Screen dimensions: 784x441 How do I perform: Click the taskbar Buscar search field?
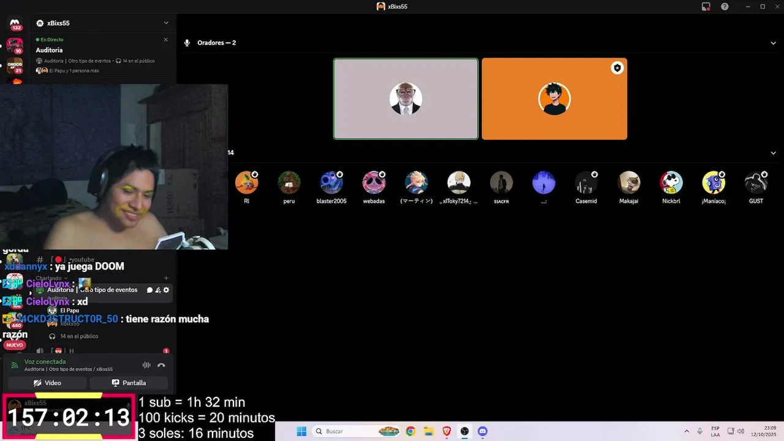[x=356, y=431]
